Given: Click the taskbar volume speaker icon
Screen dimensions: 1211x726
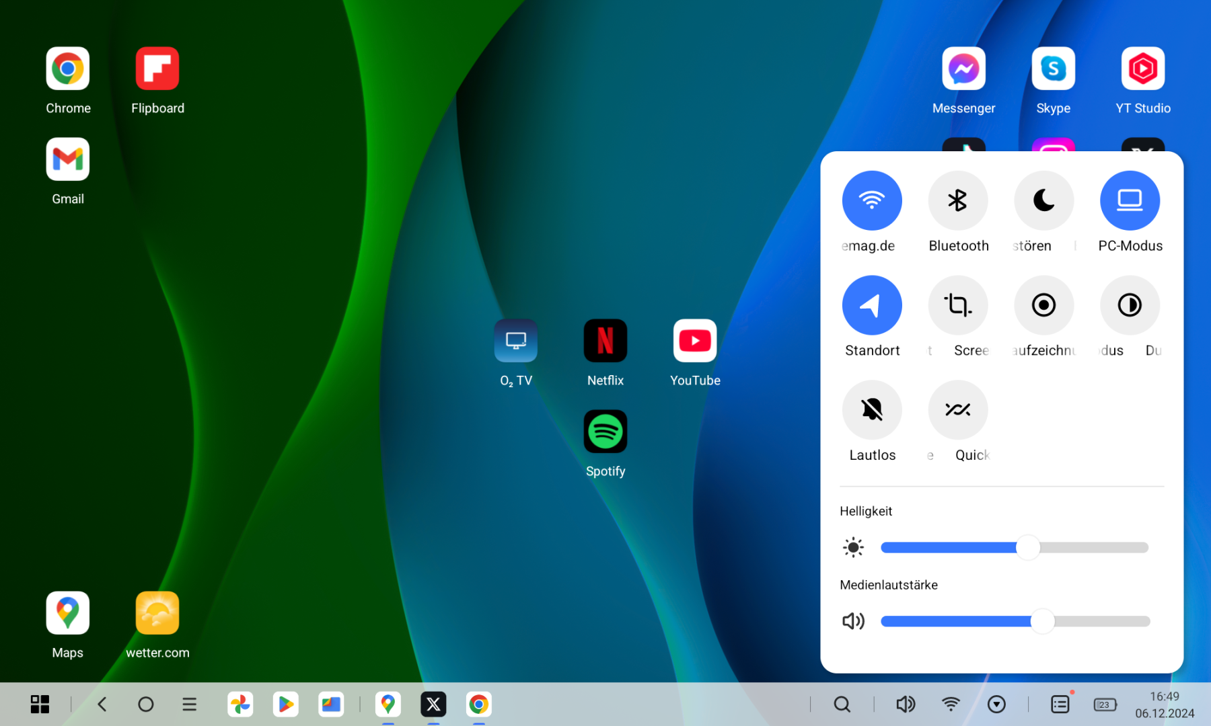Looking at the screenshot, I should click(906, 704).
